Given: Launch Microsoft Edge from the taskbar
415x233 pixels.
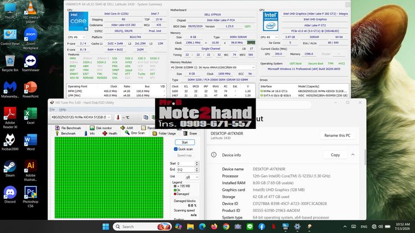Looking at the screenshot, I should click(202, 227).
